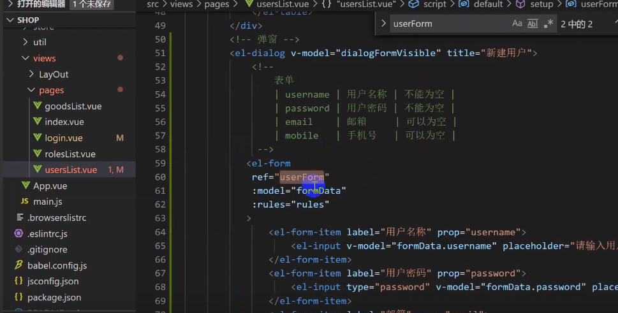Click JSON braces icon beside package.json

tap(18, 297)
